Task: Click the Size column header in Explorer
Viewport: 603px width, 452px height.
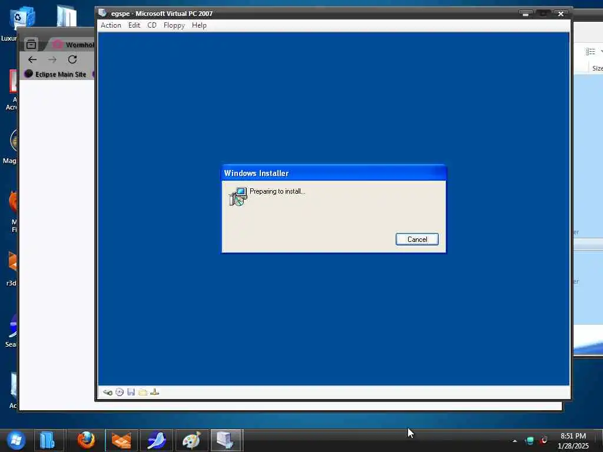Action: [597, 68]
